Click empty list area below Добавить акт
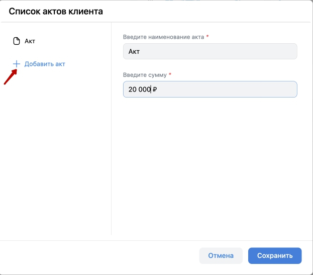Viewport: 313px width, 275px height. 55,151
